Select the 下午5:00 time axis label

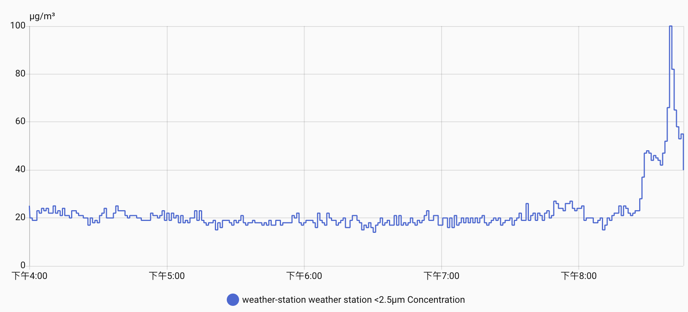[167, 276]
